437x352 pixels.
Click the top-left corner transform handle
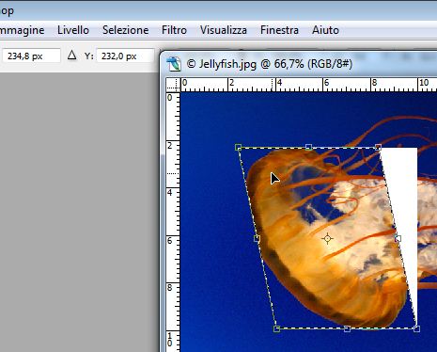(238, 147)
